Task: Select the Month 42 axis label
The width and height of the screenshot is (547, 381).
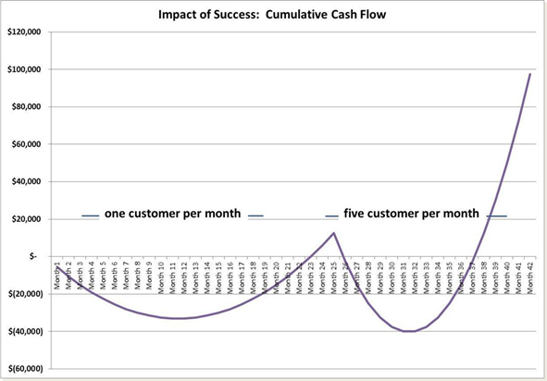Action: point(530,277)
